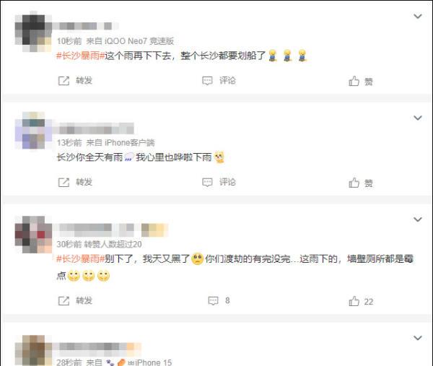Screen dimensions: 433x366
Task: Open chevron menu on 30秒前 post
Action: pos(418,219)
